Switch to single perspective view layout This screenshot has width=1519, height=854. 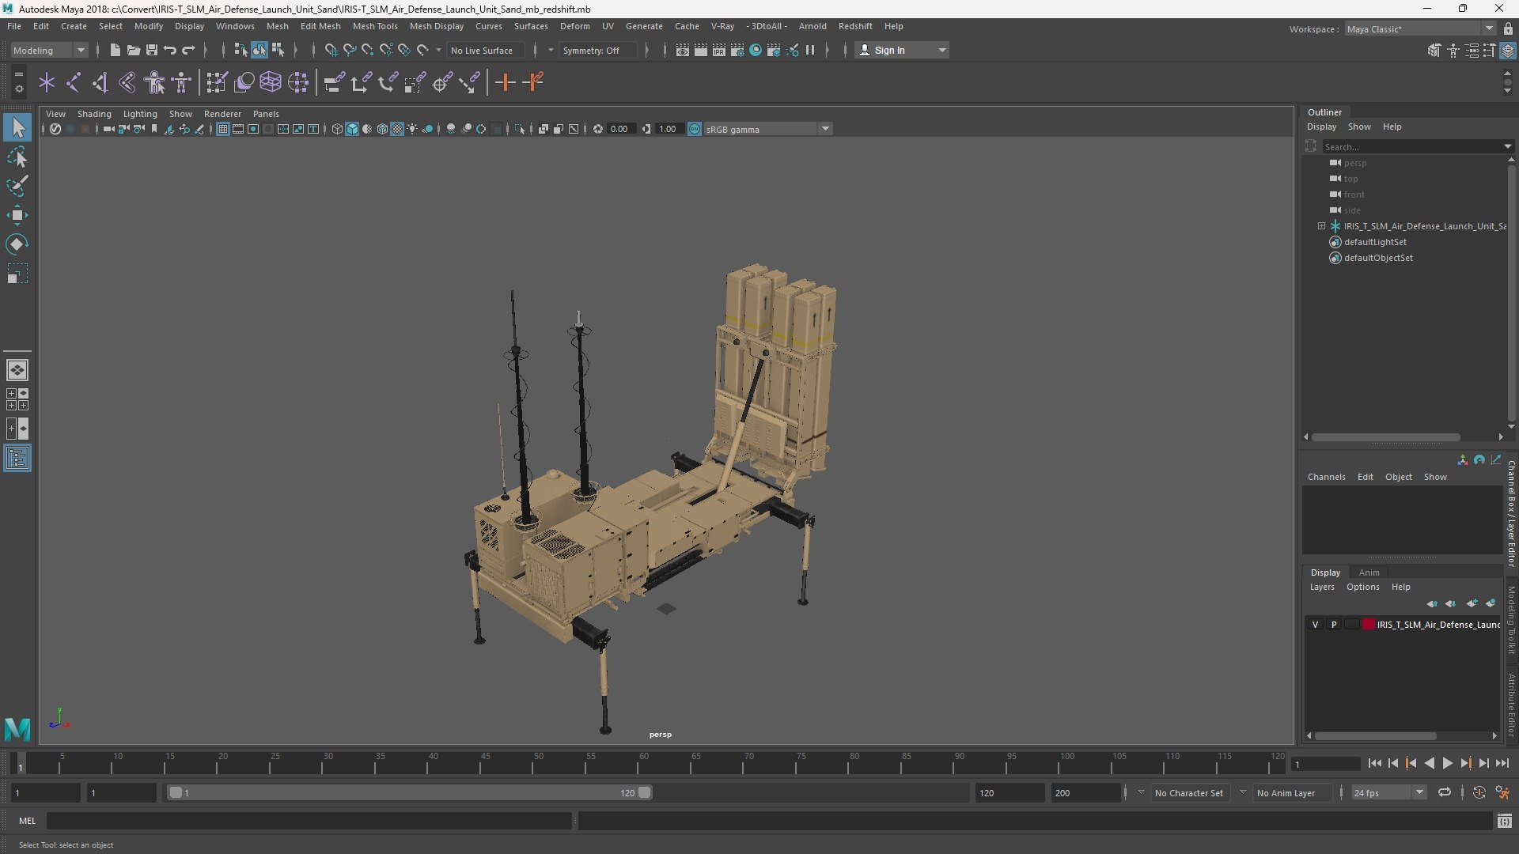pos(17,370)
